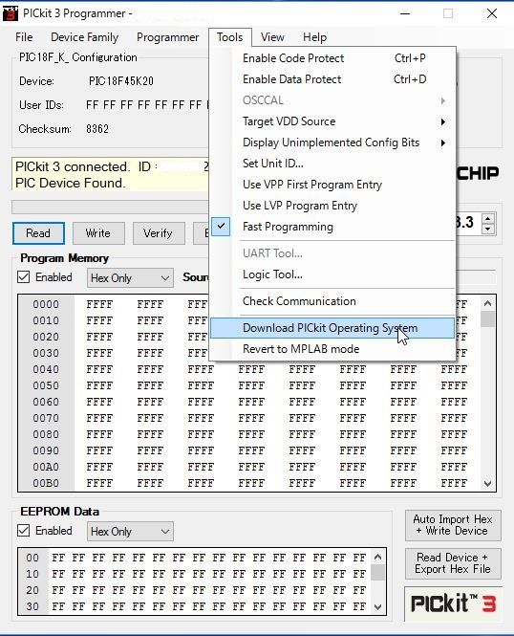Click Program Memory scrollbar up arrow
This screenshot has width=514, height=636.
487,303
